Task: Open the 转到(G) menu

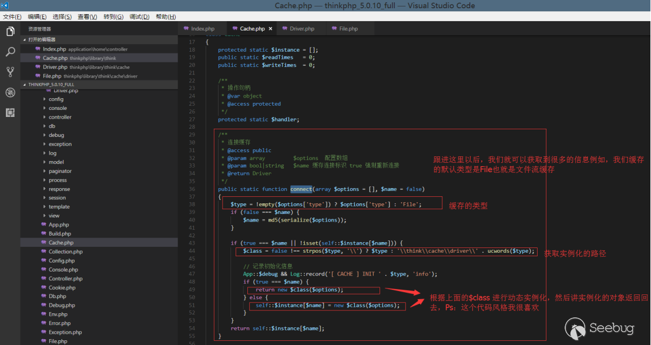Action: 113,16
